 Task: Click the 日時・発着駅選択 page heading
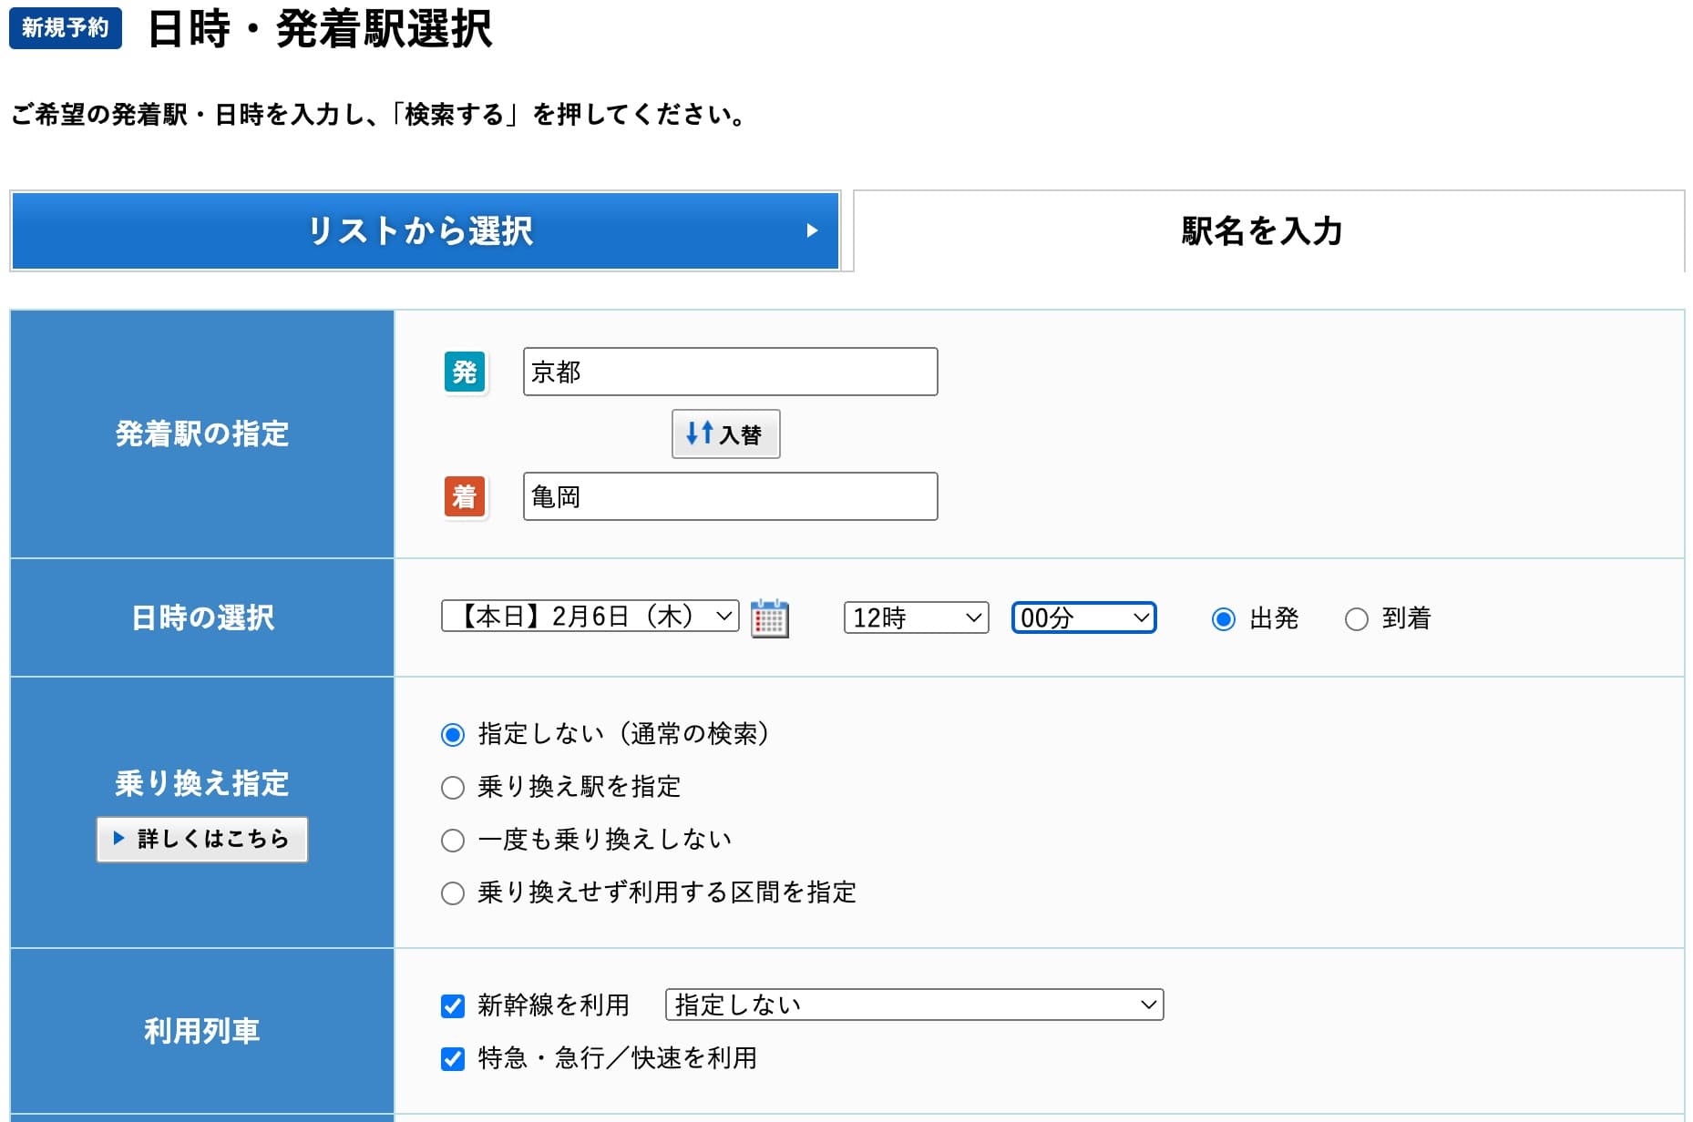tap(320, 29)
